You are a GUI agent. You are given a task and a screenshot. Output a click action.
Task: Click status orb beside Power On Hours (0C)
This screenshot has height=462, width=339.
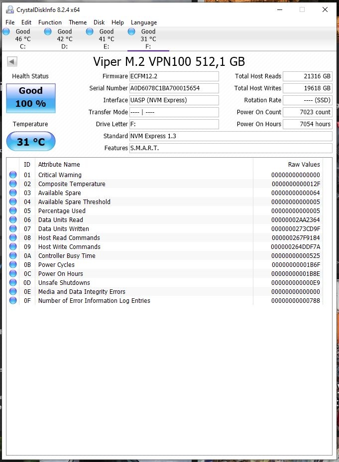click(13, 273)
